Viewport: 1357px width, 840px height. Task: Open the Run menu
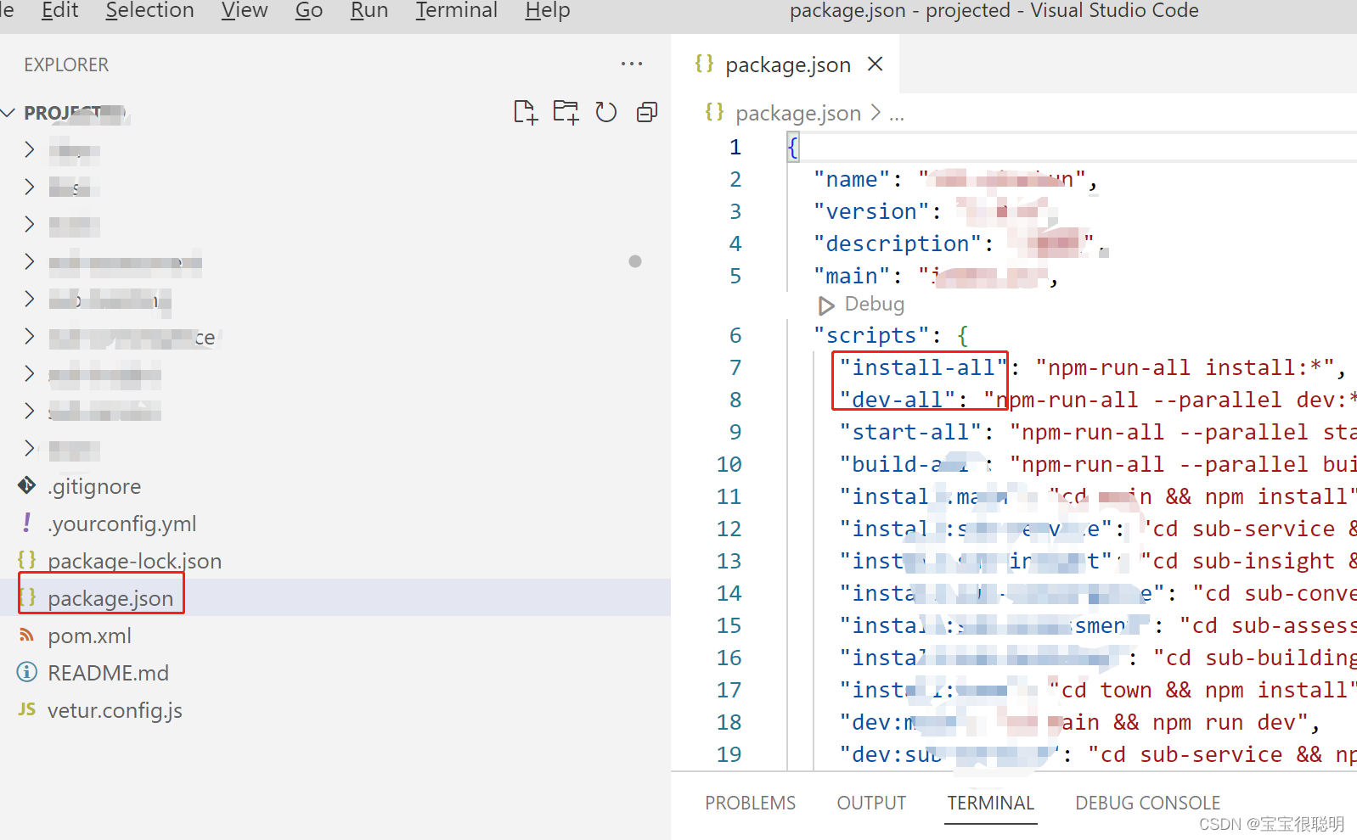tap(369, 11)
